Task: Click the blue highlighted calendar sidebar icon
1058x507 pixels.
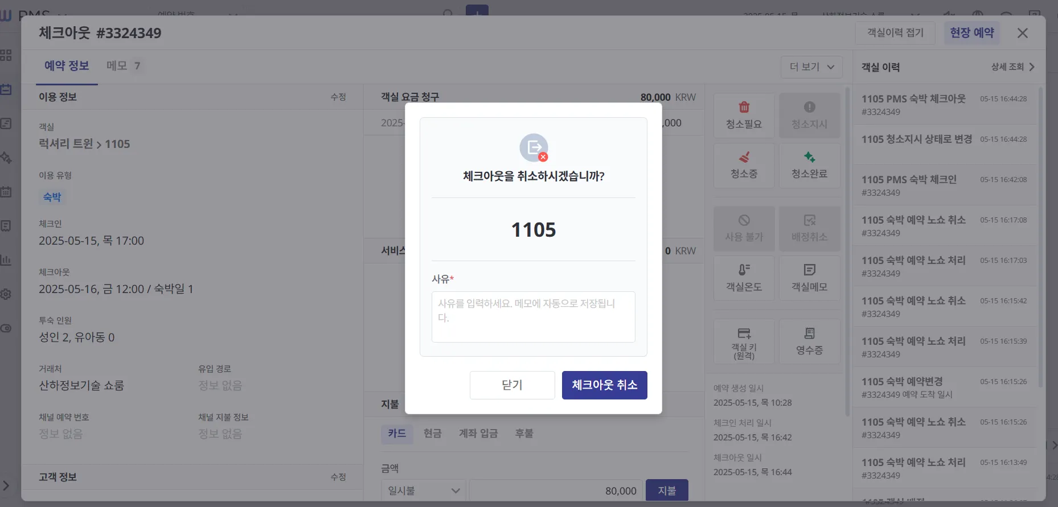Action: pyautogui.click(x=6, y=89)
